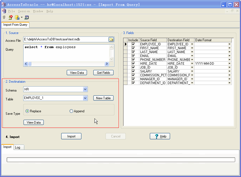Click the Get Fields button
Image resolution: width=241 pixels, height=177 pixels.
tap(103, 73)
